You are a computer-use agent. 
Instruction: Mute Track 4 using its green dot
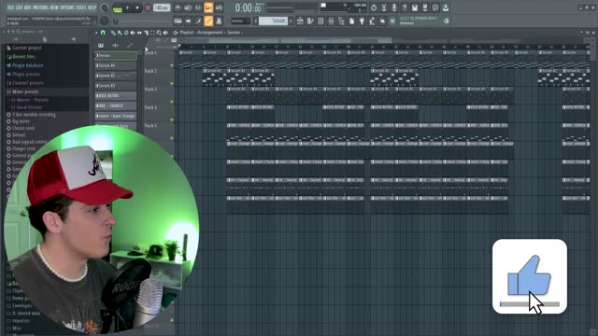(172, 120)
